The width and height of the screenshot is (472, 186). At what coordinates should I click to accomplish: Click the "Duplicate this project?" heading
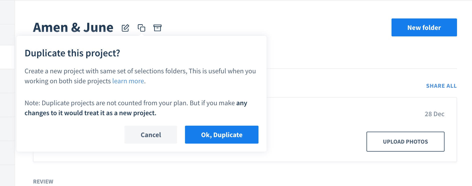(x=72, y=53)
